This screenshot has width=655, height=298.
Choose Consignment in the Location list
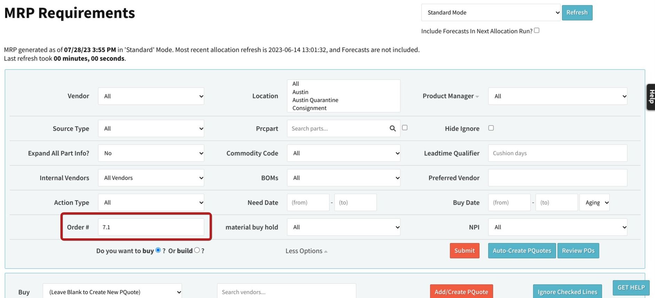click(309, 108)
